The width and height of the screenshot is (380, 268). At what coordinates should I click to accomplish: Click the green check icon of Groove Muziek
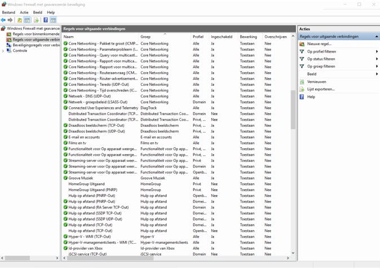(x=65, y=178)
